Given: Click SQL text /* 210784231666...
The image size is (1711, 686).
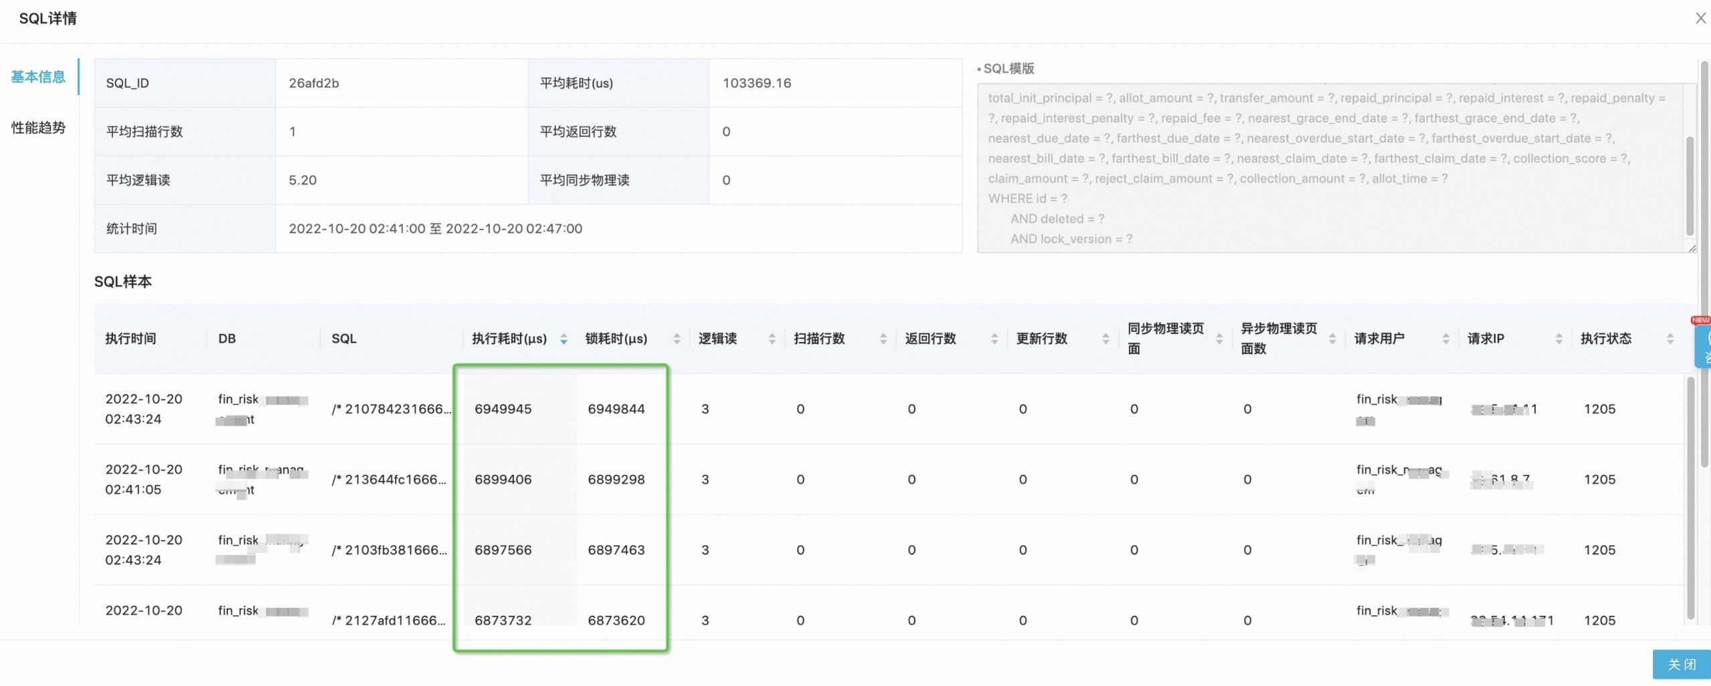Looking at the screenshot, I should 391,409.
